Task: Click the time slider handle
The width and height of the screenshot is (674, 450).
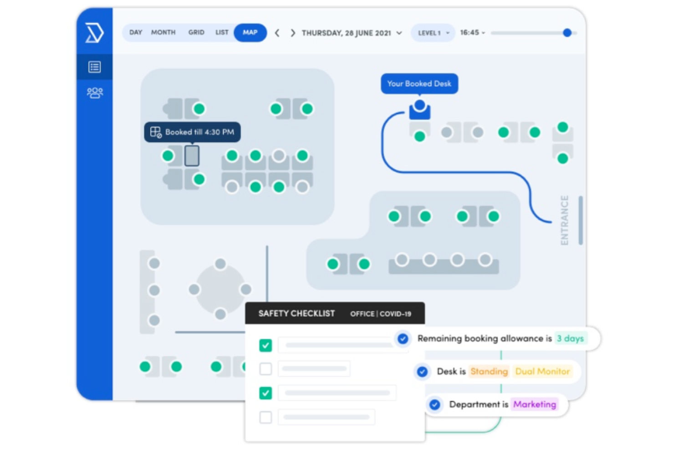Action: point(567,33)
